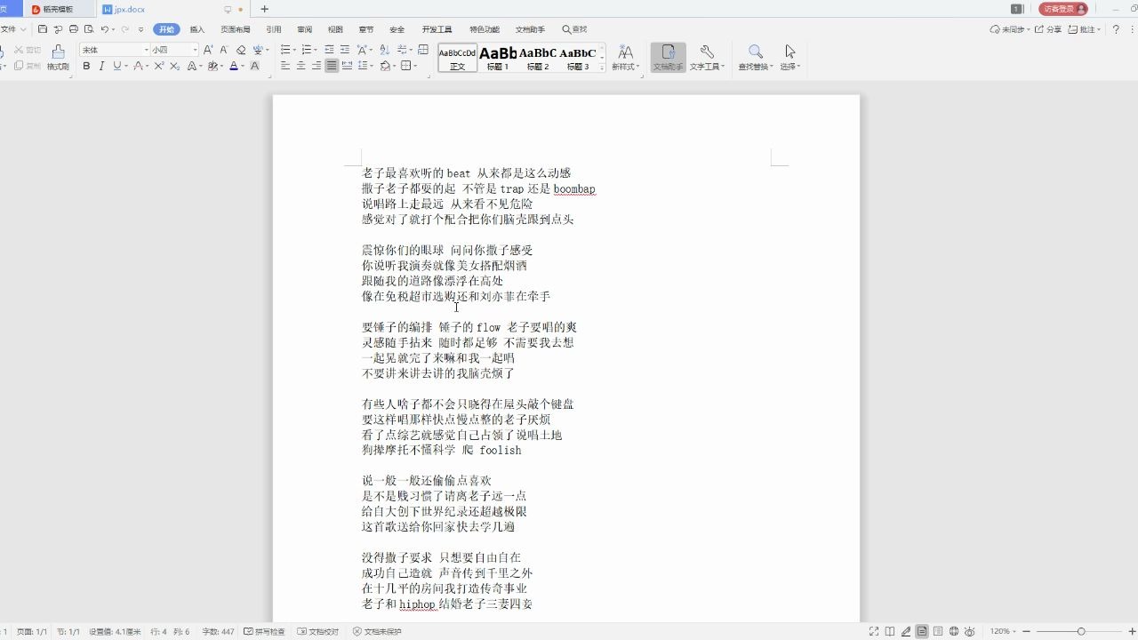Toggle character shading (A with gray box)
The image size is (1138, 640).
[255, 66]
